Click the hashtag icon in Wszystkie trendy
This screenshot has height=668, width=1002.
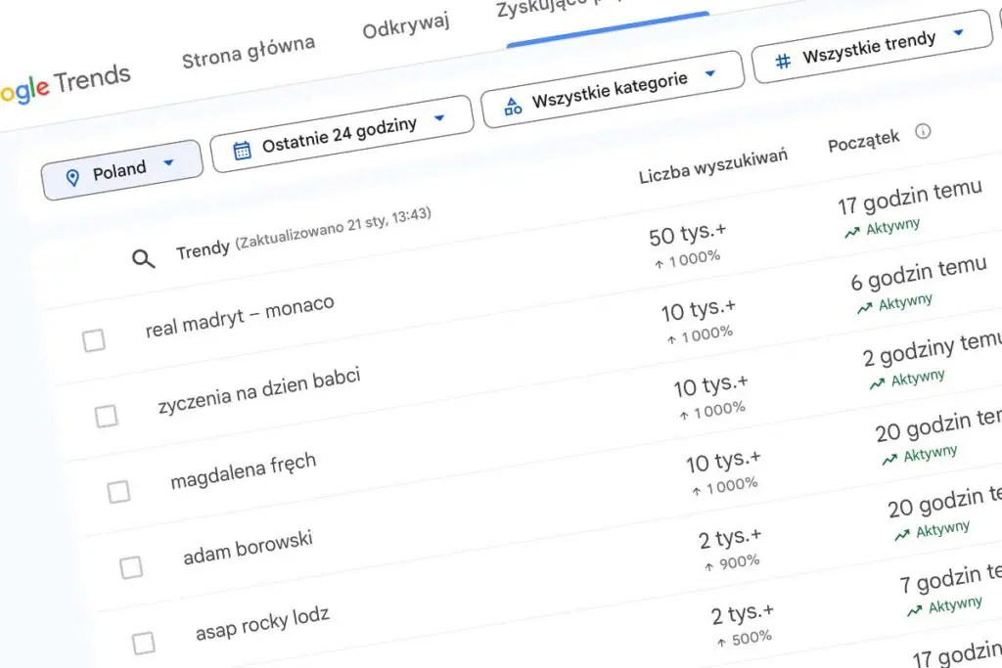coord(783,61)
